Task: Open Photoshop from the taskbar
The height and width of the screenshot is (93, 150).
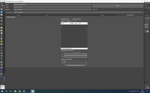Action: (x=28, y=91)
